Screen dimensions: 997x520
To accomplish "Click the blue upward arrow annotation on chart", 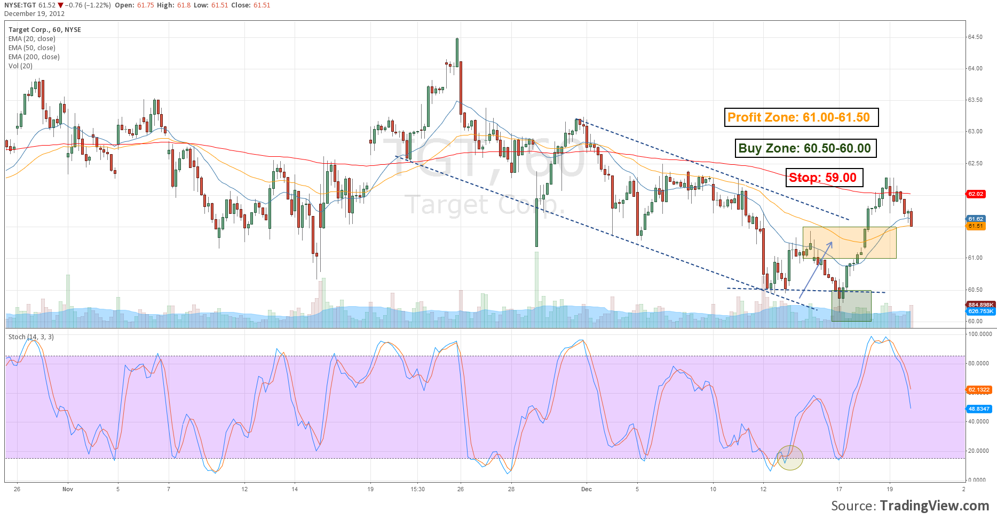I will click(x=816, y=269).
